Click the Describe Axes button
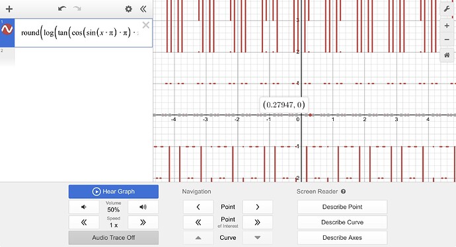Screen dimensions: 456x247 (342, 238)
